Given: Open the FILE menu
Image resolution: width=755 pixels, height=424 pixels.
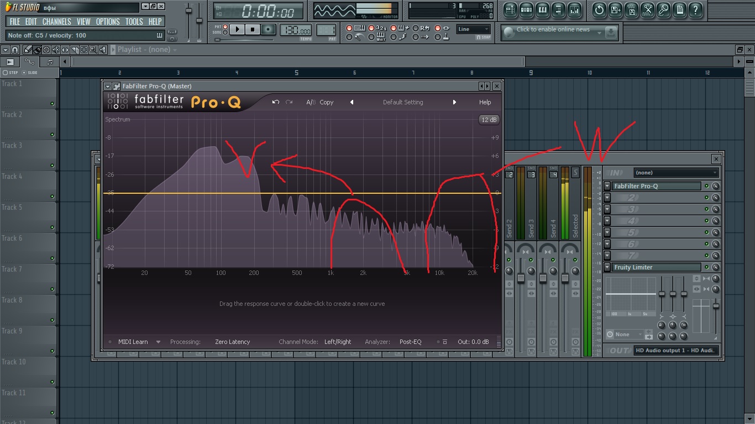Looking at the screenshot, I should click(x=15, y=22).
